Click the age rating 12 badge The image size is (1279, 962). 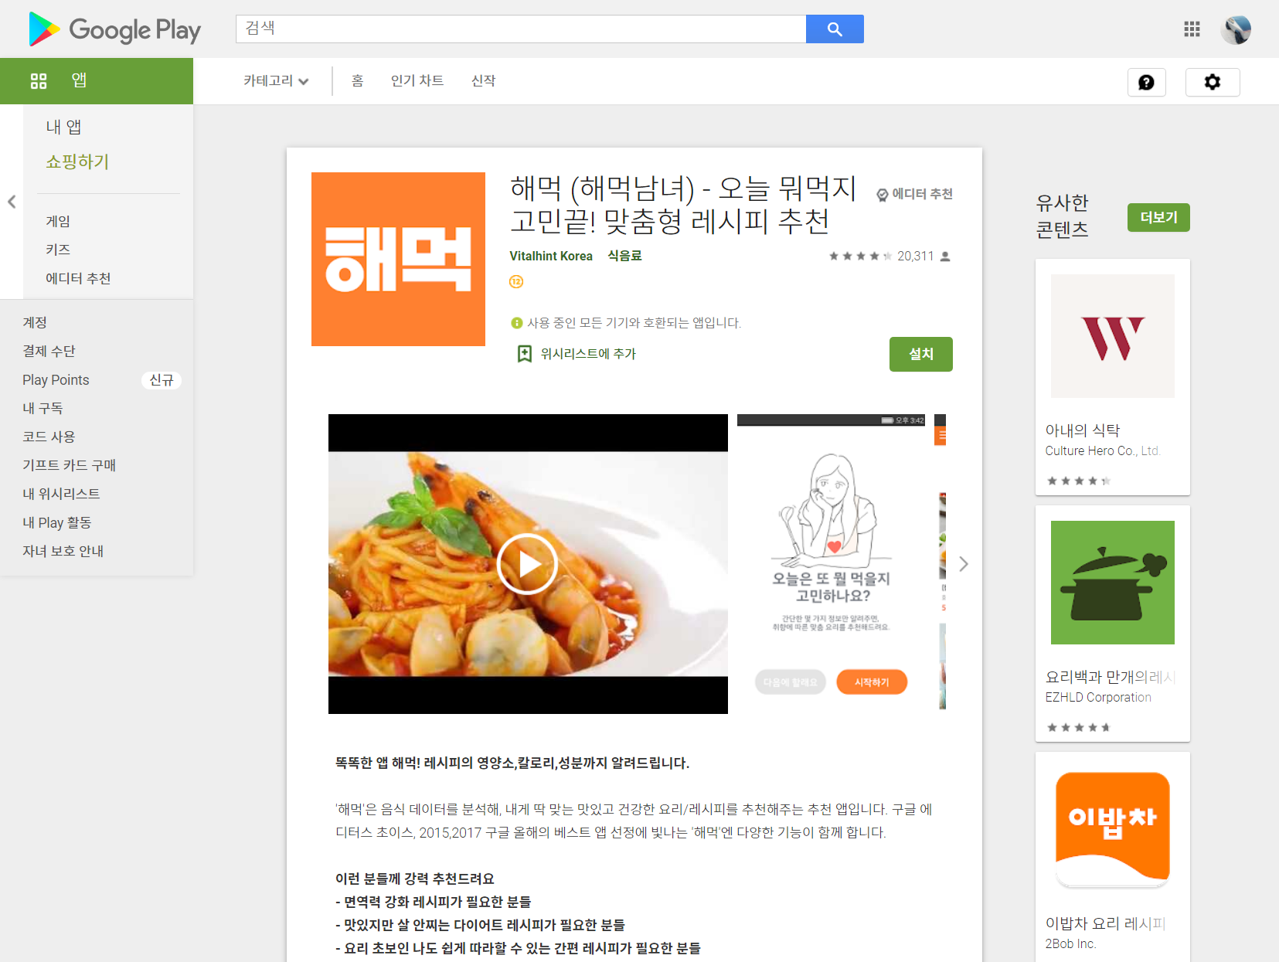tap(516, 282)
